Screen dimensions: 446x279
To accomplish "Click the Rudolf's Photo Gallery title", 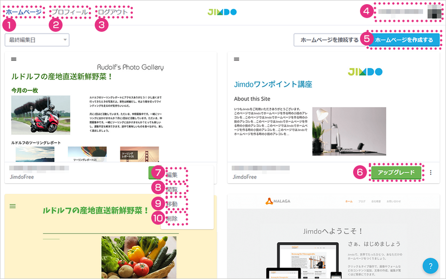I will [x=130, y=67].
